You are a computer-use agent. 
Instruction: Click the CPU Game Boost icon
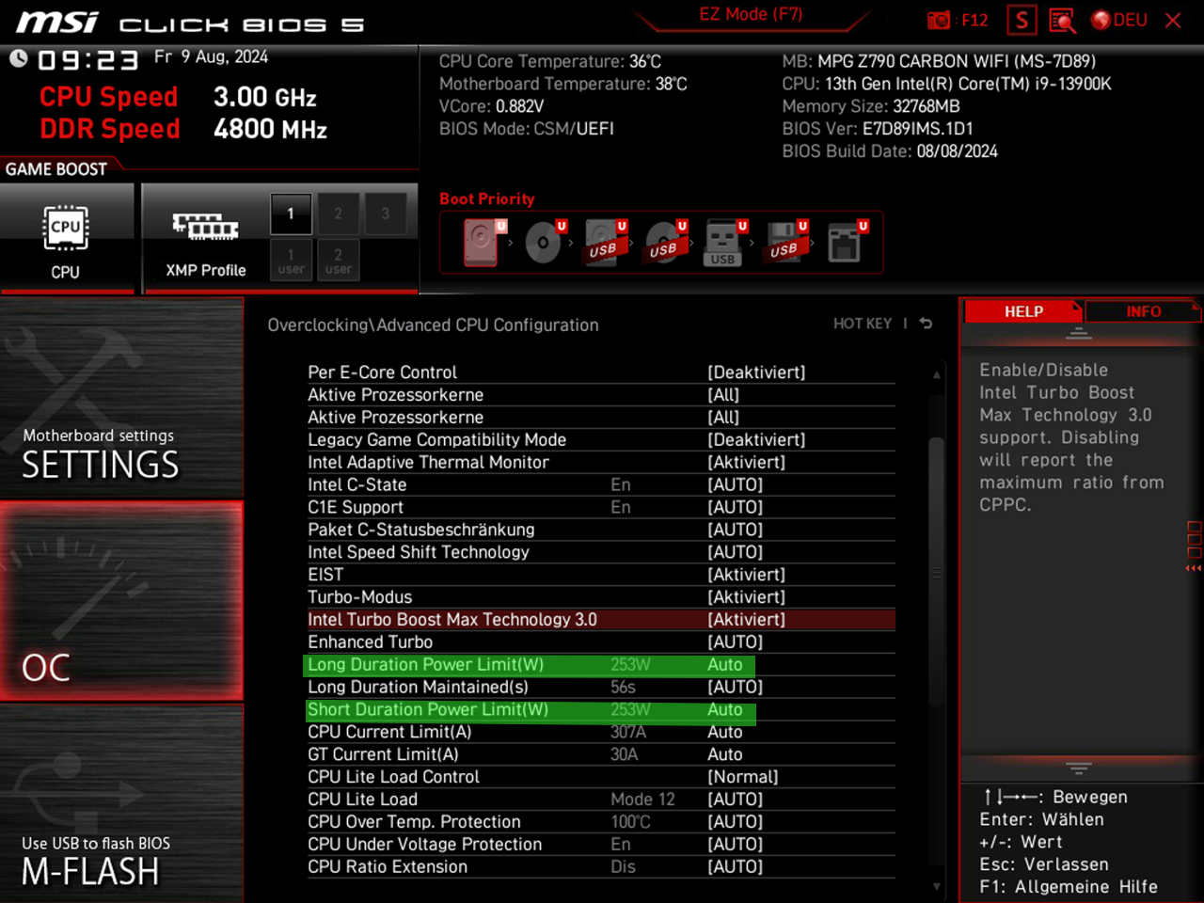(66, 228)
